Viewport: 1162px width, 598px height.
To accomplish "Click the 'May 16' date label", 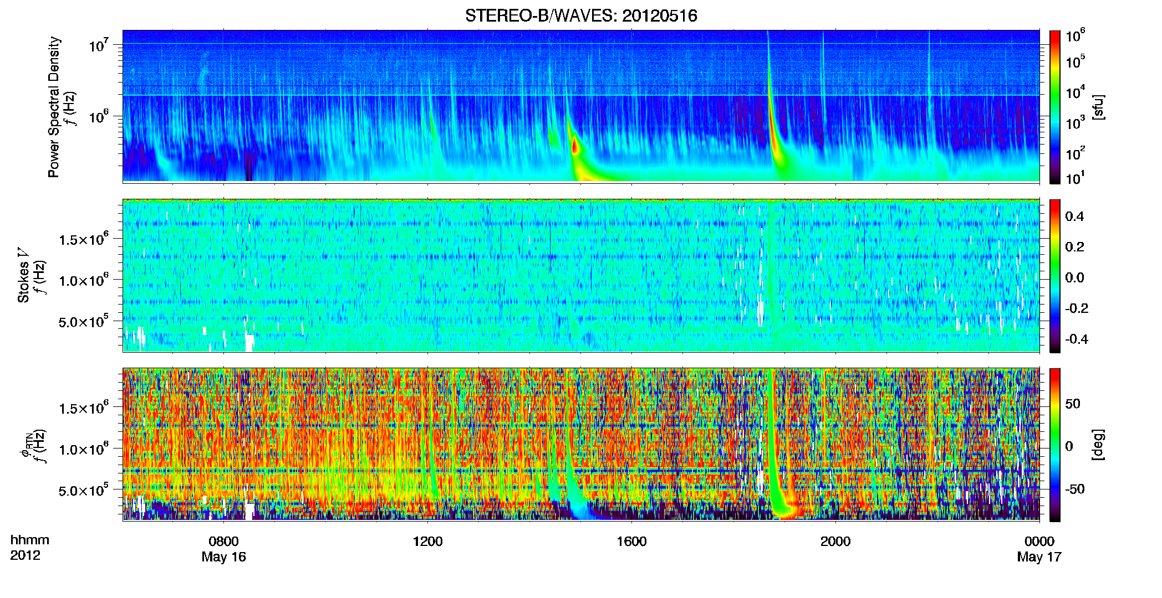I will tap(223, 557).
